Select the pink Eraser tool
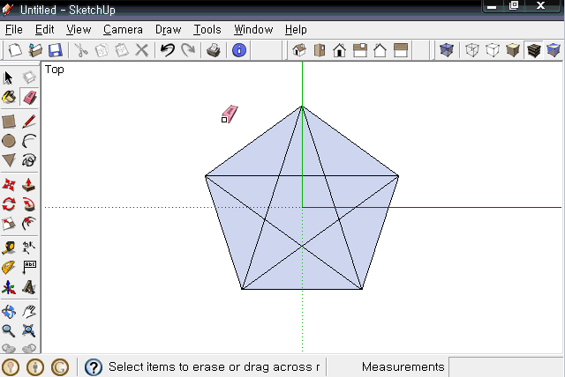Viewport: 565px width, 377px height. click(x=29, y=97)
